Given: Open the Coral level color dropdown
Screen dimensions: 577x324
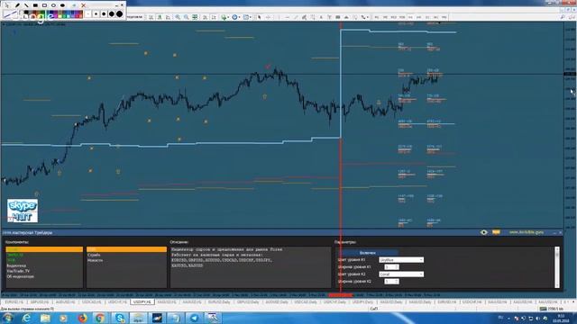Looking at the screenshot, I should 401,274.
